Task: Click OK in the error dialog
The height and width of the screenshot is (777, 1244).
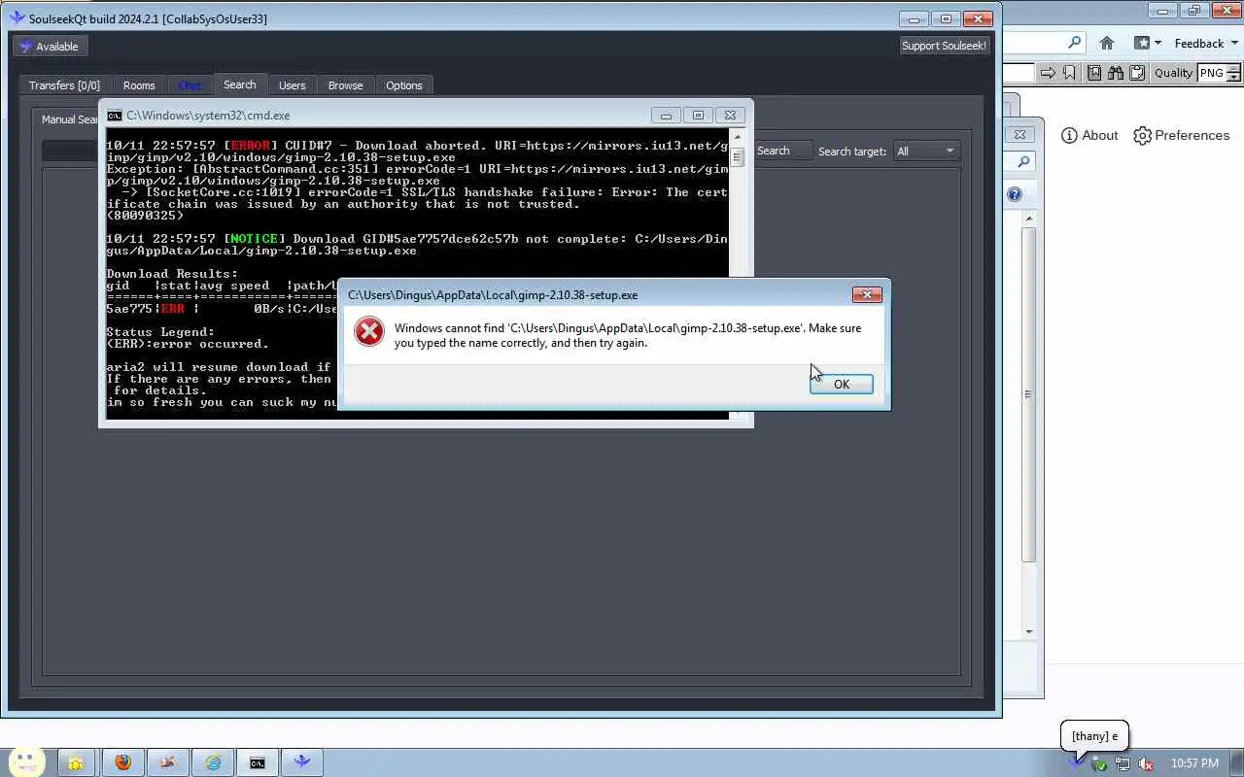Action: [x=841, y=384]
